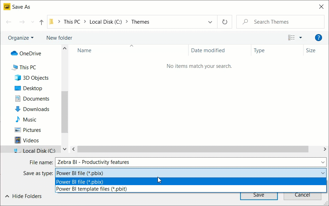This screenshot has height=206, width=329.
Task: Click the navigation pane scroll up arrow
Action: (x=64, y=48)
